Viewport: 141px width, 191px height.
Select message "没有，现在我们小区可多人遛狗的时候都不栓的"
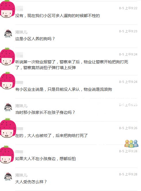click(58, 16)
